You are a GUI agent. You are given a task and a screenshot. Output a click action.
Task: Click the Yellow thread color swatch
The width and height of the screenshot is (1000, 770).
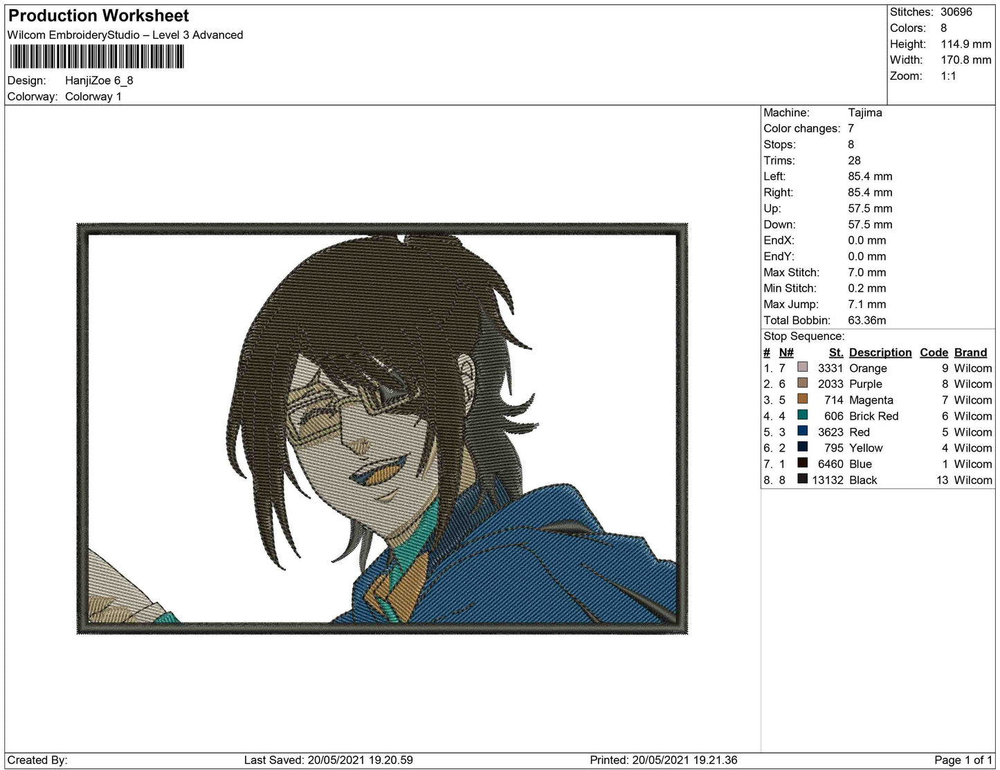pyautogui.click(x=803, y=447)
